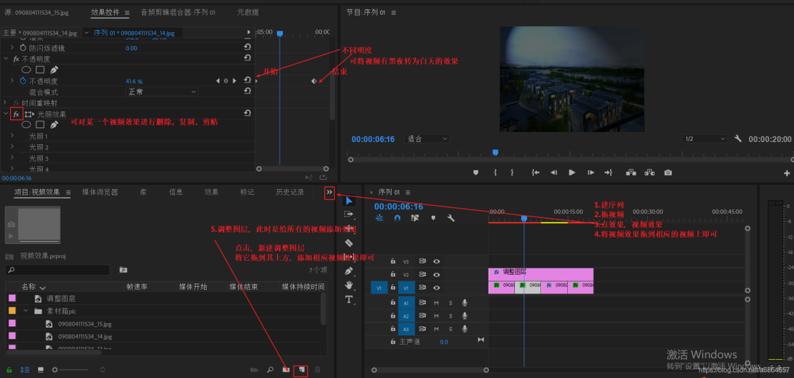Viewport: 794px width, 378px height.
Task: Switch project panel to list view
Action: 25,370
